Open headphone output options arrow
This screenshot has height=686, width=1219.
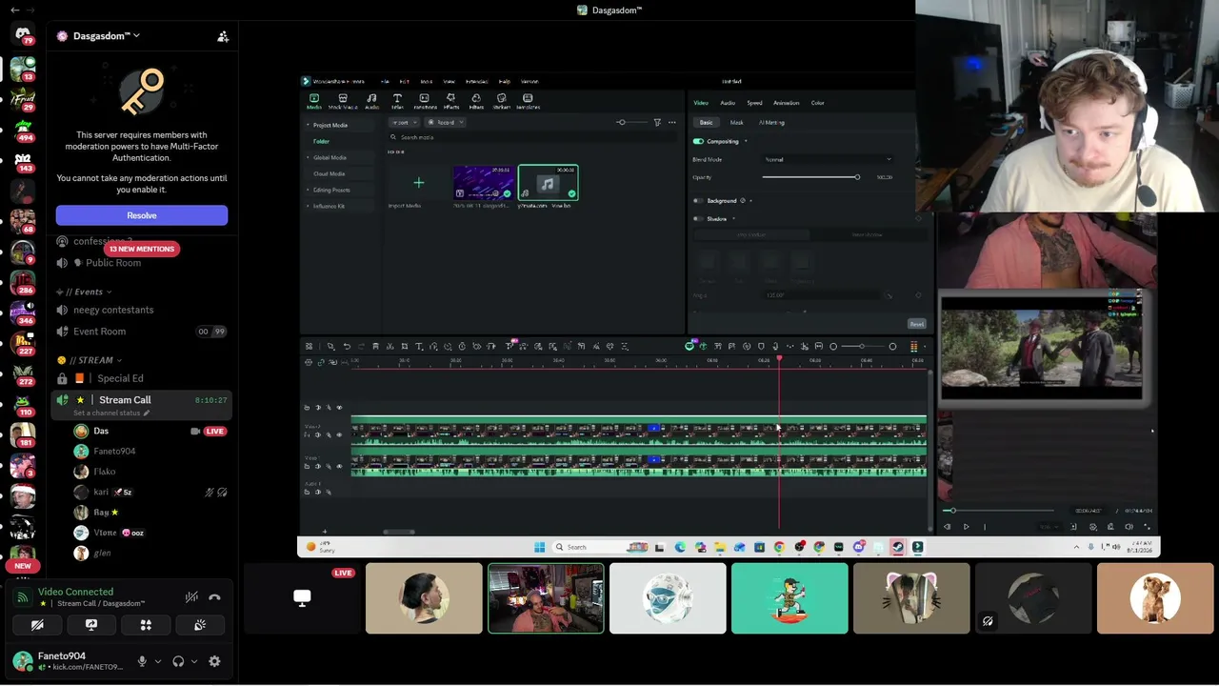point(194,661)
